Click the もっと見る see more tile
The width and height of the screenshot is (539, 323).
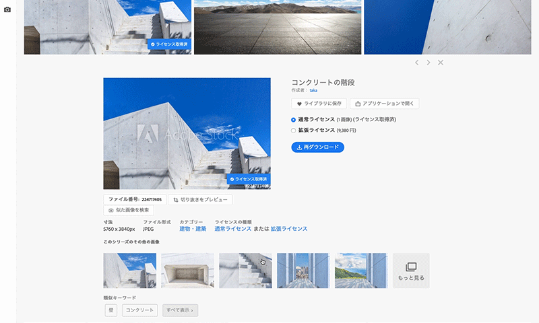411,271
